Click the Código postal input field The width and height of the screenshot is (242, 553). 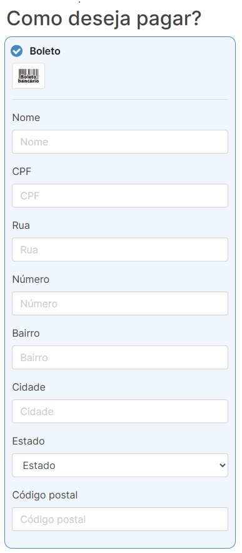point(120,520)
